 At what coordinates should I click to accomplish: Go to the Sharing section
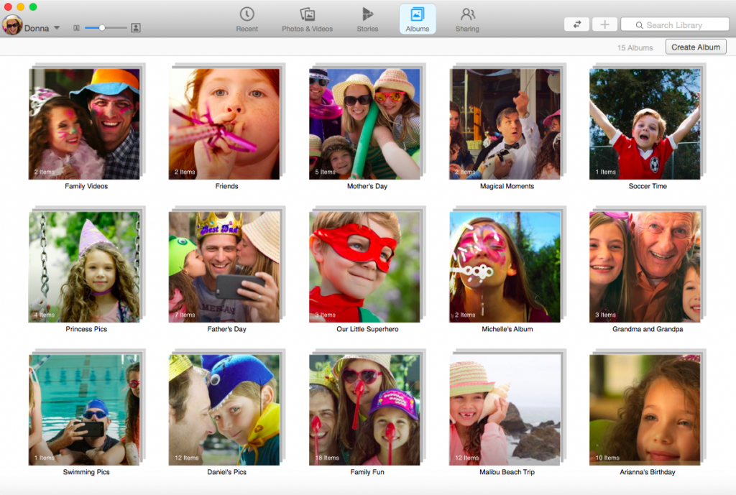[x=467, y=19]
